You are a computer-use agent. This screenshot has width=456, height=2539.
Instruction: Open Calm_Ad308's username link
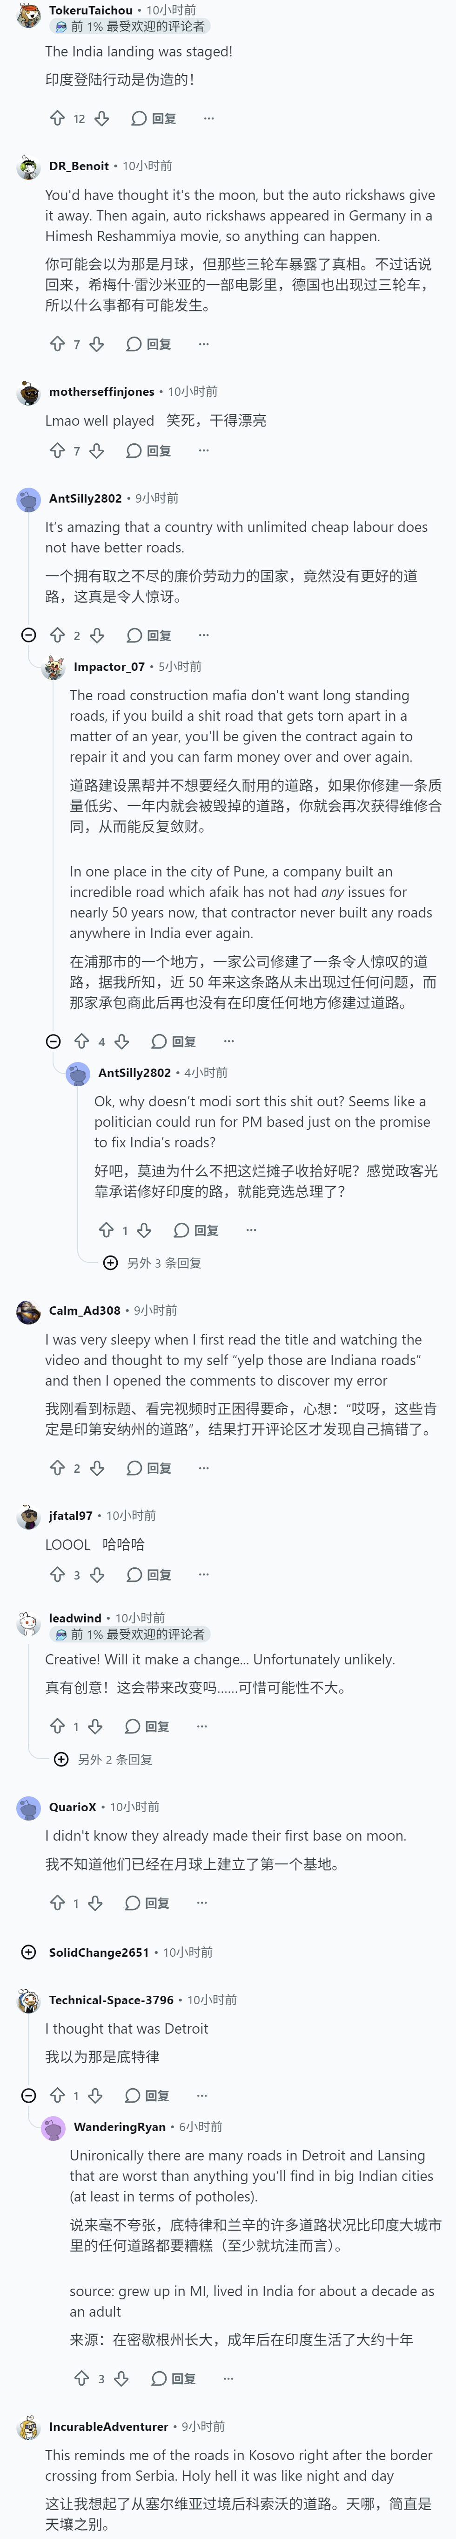[x=85, y=1310]
